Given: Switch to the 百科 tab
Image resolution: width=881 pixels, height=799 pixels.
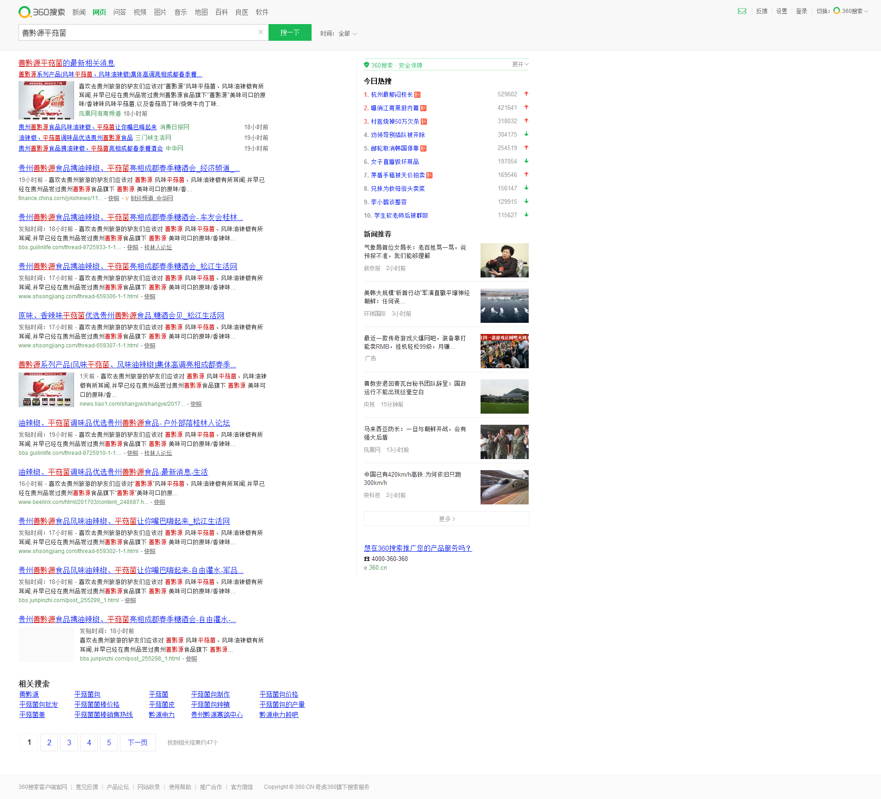Looking at the screenshot, I should point(222,12).
